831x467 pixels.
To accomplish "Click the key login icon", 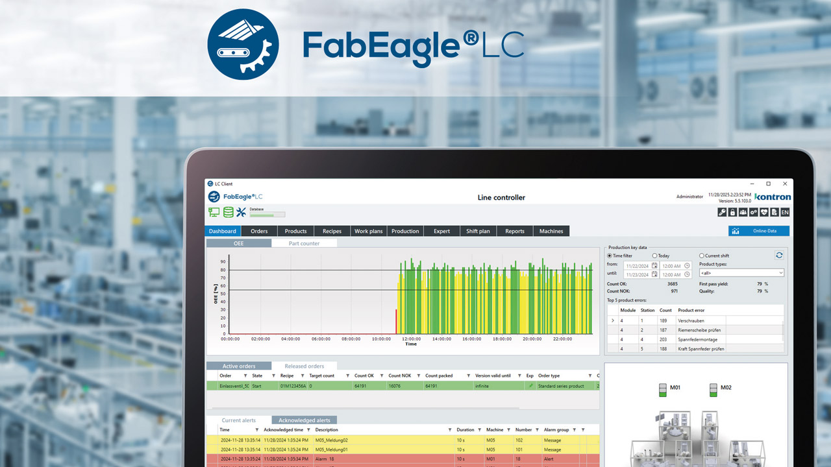I will 722,212.
